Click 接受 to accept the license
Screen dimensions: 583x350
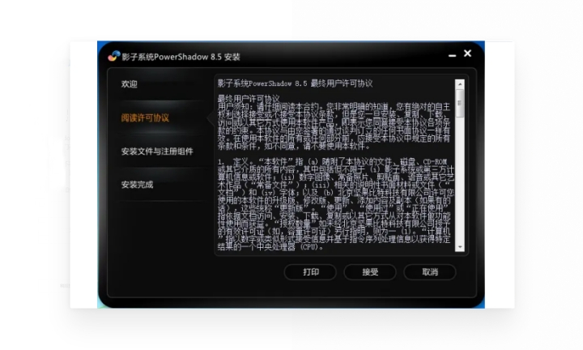pyautogui.click(x=370, y=272)
